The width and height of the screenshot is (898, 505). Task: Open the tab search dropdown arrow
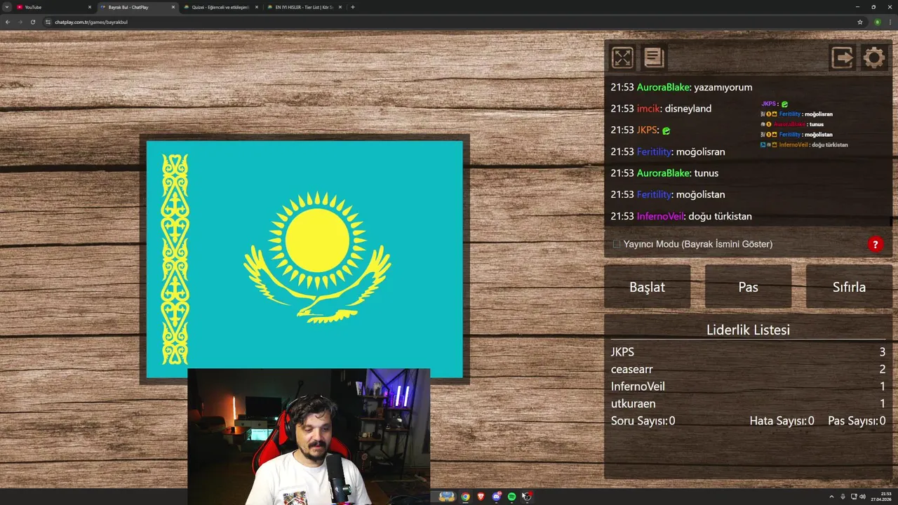pyautogui.click(x=7, y=7)
